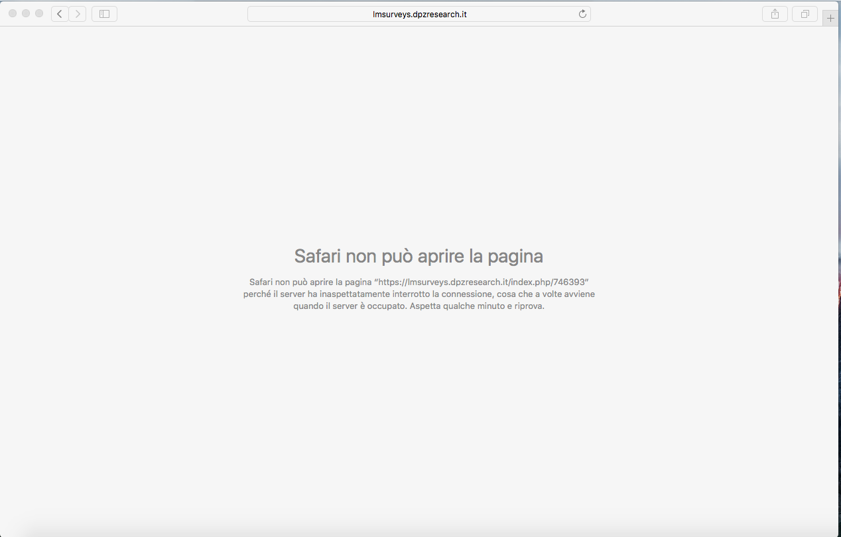Screen dimensions: 841x537
Task: Click the desktop wallpaper strip beside the window
Action: (839, 265)
